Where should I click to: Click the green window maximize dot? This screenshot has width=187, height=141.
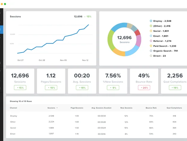5,4
